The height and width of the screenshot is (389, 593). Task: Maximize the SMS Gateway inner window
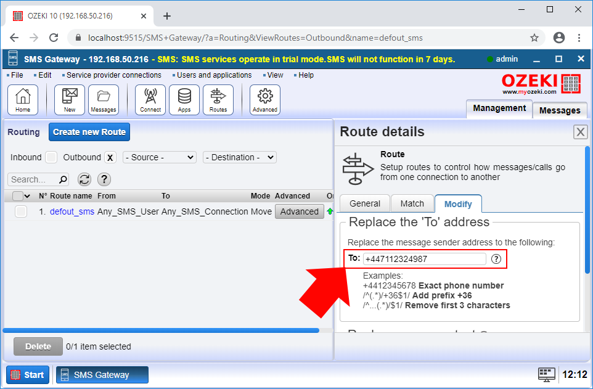click(558, 59)
